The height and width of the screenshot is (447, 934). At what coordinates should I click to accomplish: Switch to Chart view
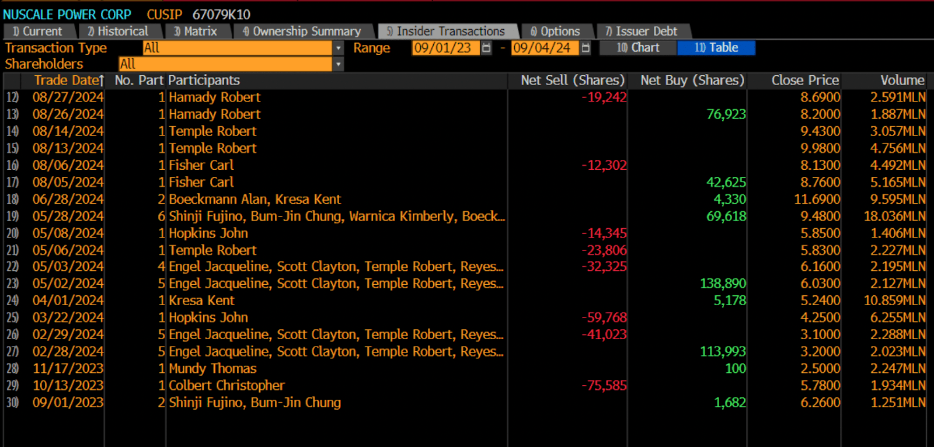pyautogui.click(x=638, y=48)
